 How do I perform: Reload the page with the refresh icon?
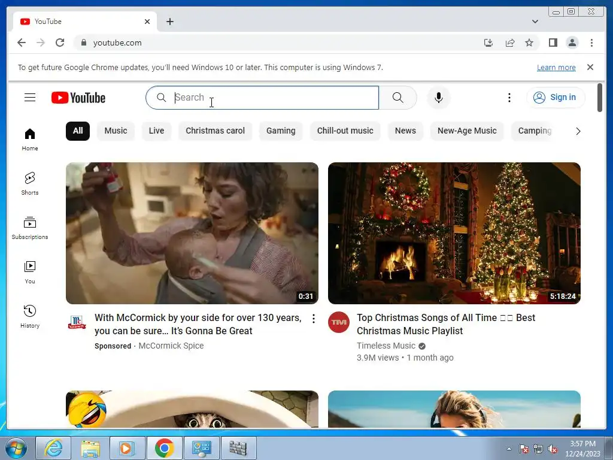pos(60,43)
